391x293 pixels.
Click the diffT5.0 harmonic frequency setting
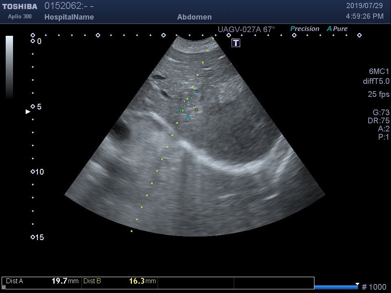pos(376,81)
